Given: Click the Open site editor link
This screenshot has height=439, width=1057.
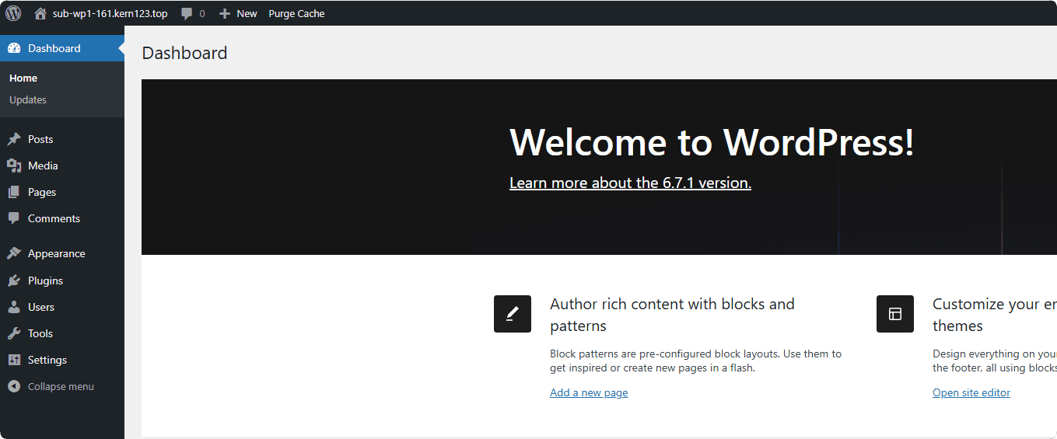Looking at the screenshot, I should (971, 392).
